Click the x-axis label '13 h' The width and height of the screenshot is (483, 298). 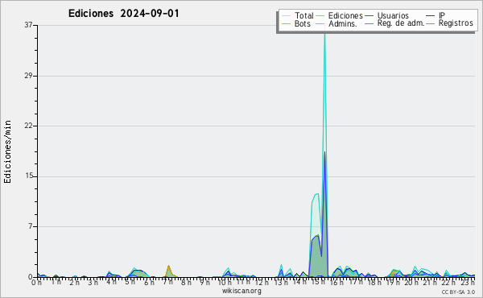(x=281, y=283)
